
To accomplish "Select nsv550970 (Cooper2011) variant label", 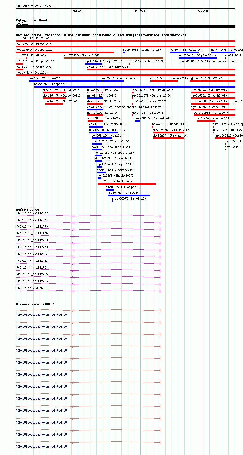I will [x=52, y=84].
